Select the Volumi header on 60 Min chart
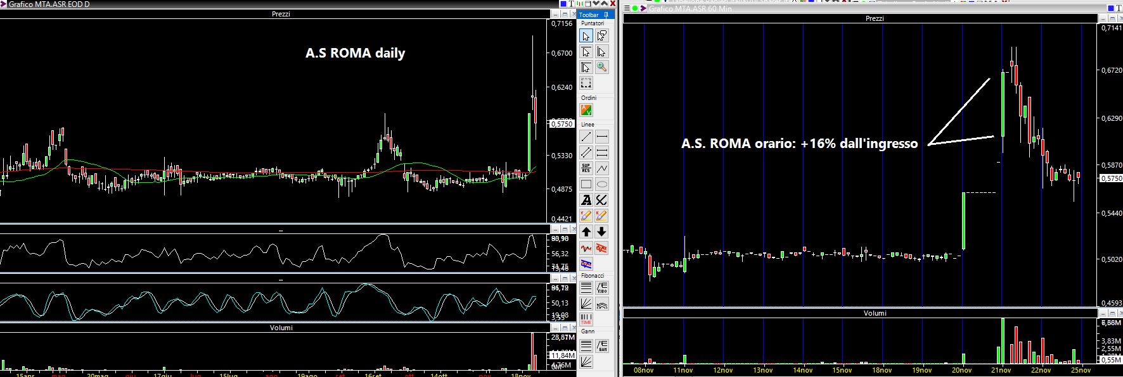The height and width of the screenshot is (377, 1123). click(875, 313)
